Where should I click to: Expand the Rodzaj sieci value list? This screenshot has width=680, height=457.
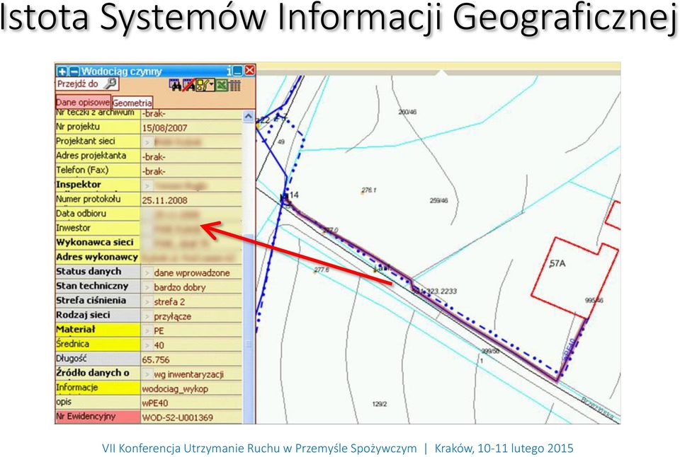click(147, 316)
